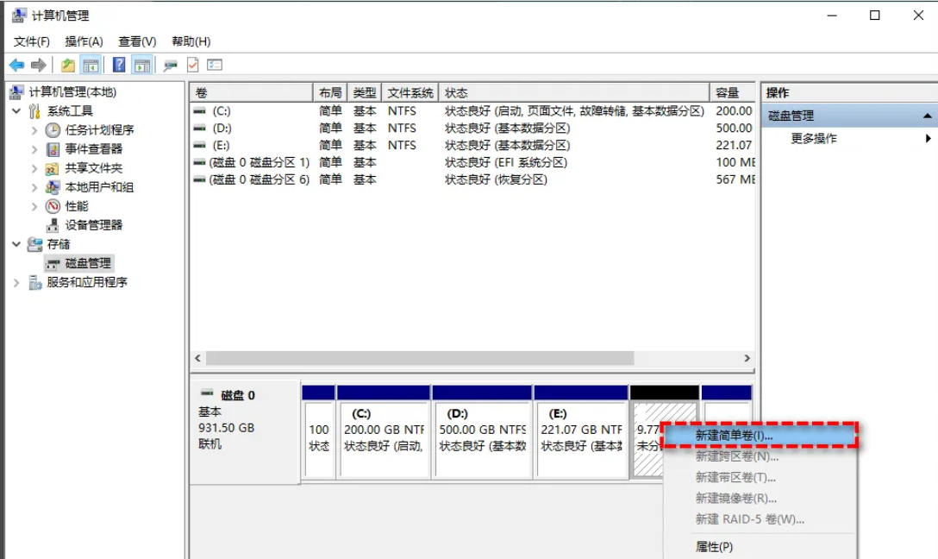Select the (C:) volume row
This screenshot has height=559, width=938.
[472, 110]
